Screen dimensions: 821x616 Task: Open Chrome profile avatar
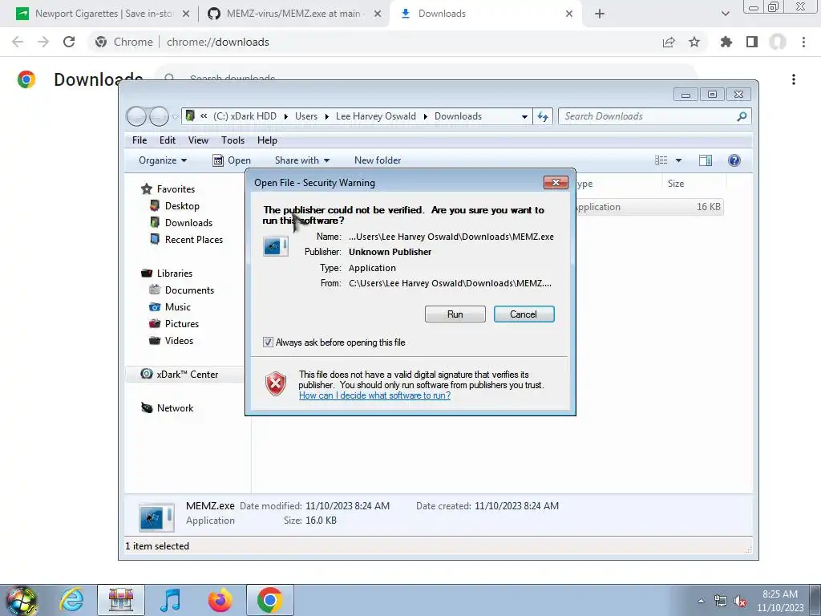[778, 42]
